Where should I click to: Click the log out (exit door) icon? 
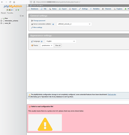coord(10,10)
